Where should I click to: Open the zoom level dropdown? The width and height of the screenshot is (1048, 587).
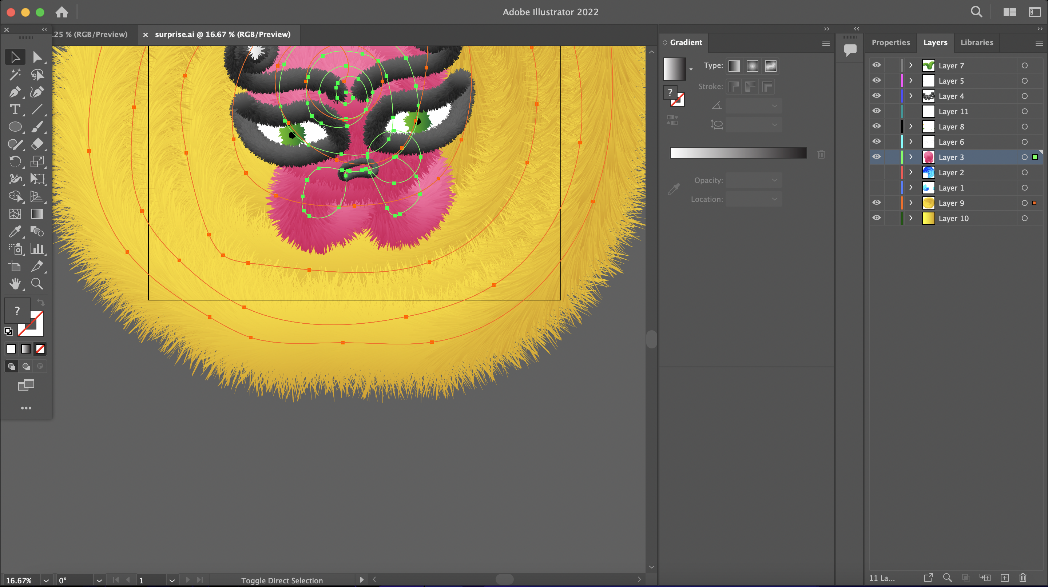point(46,580)
